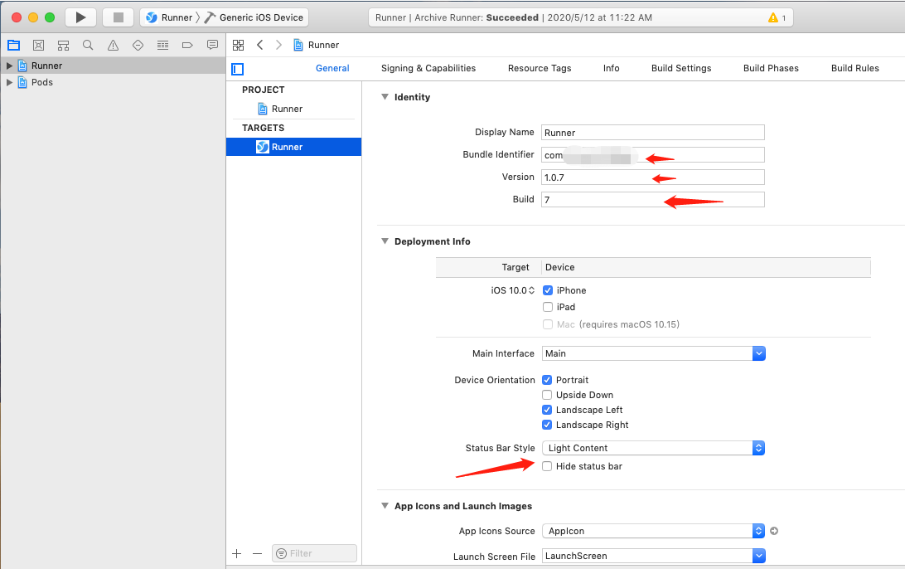Open the related items grid icon
Viewport: 905px width, 569px height.
pyautogui.click(x=239, y=45)
